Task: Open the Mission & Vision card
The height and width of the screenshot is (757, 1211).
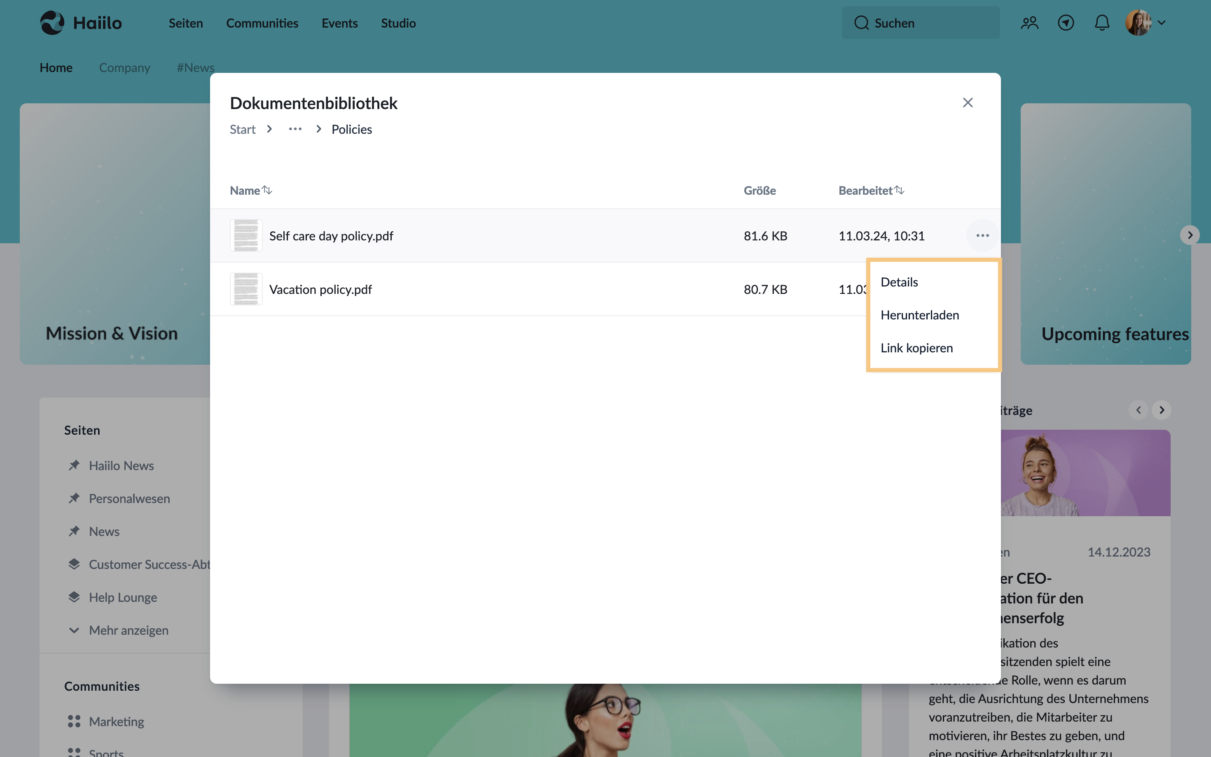Action: pos(115,234)
